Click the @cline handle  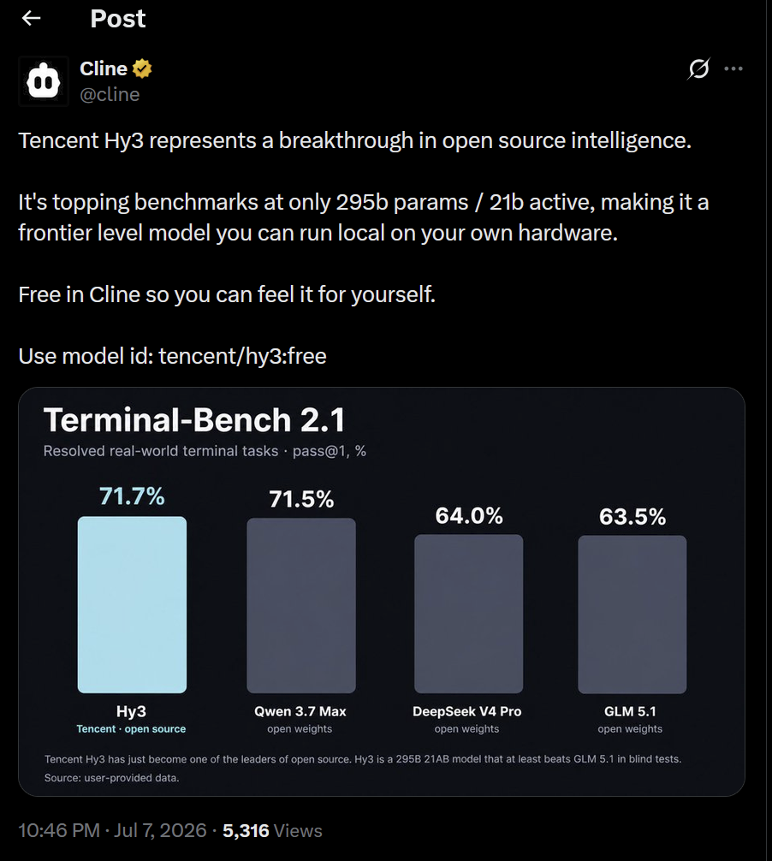110,94
